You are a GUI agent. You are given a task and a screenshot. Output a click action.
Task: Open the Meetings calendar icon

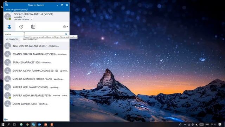(33, 27)
